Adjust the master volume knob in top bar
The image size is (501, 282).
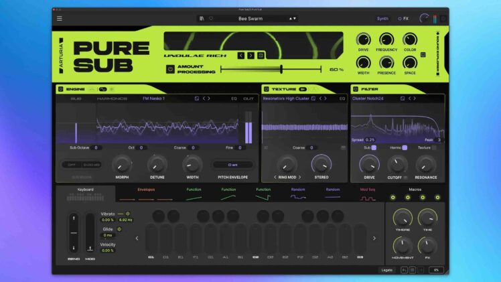point(424,19)
